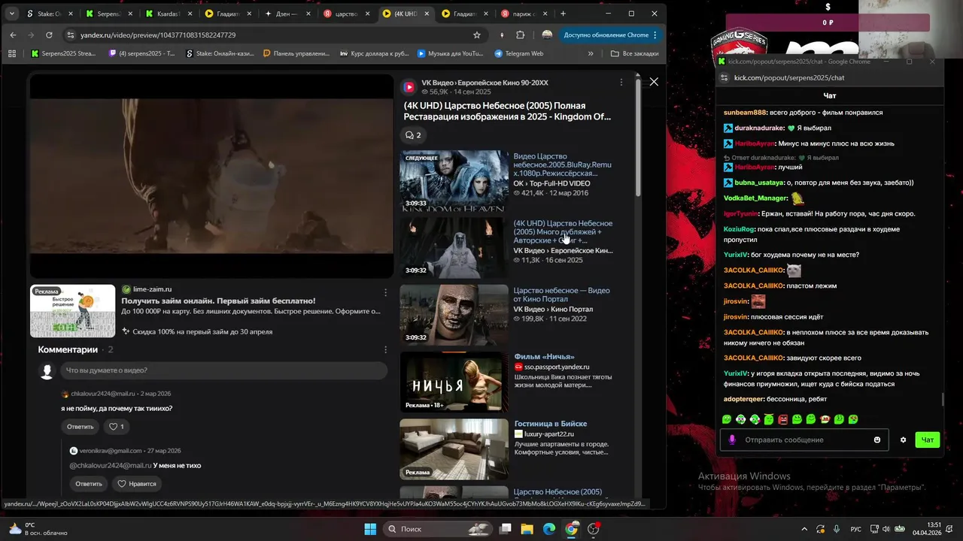963x541 pixels.
Task: Open the Chrome profile avatar
Action: [547, 35]
